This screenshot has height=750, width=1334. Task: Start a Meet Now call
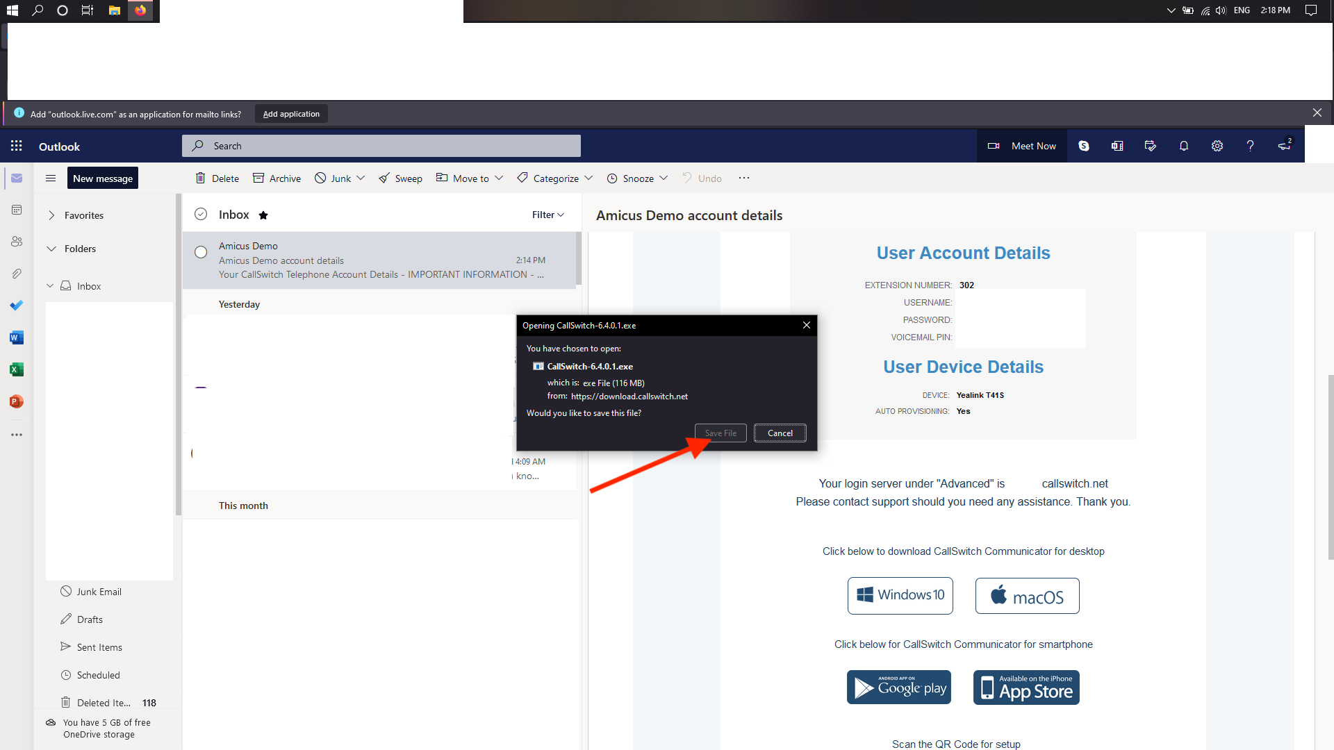(1022, 146)
